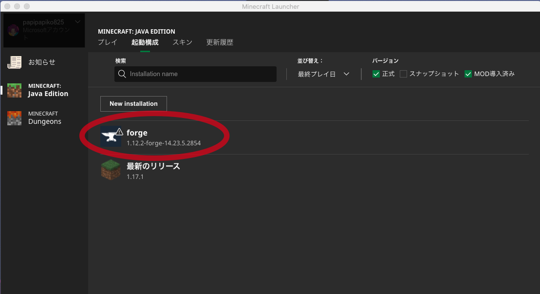Switch to the 起動構成 tab

pyautogui.click(x=145, y=42)
